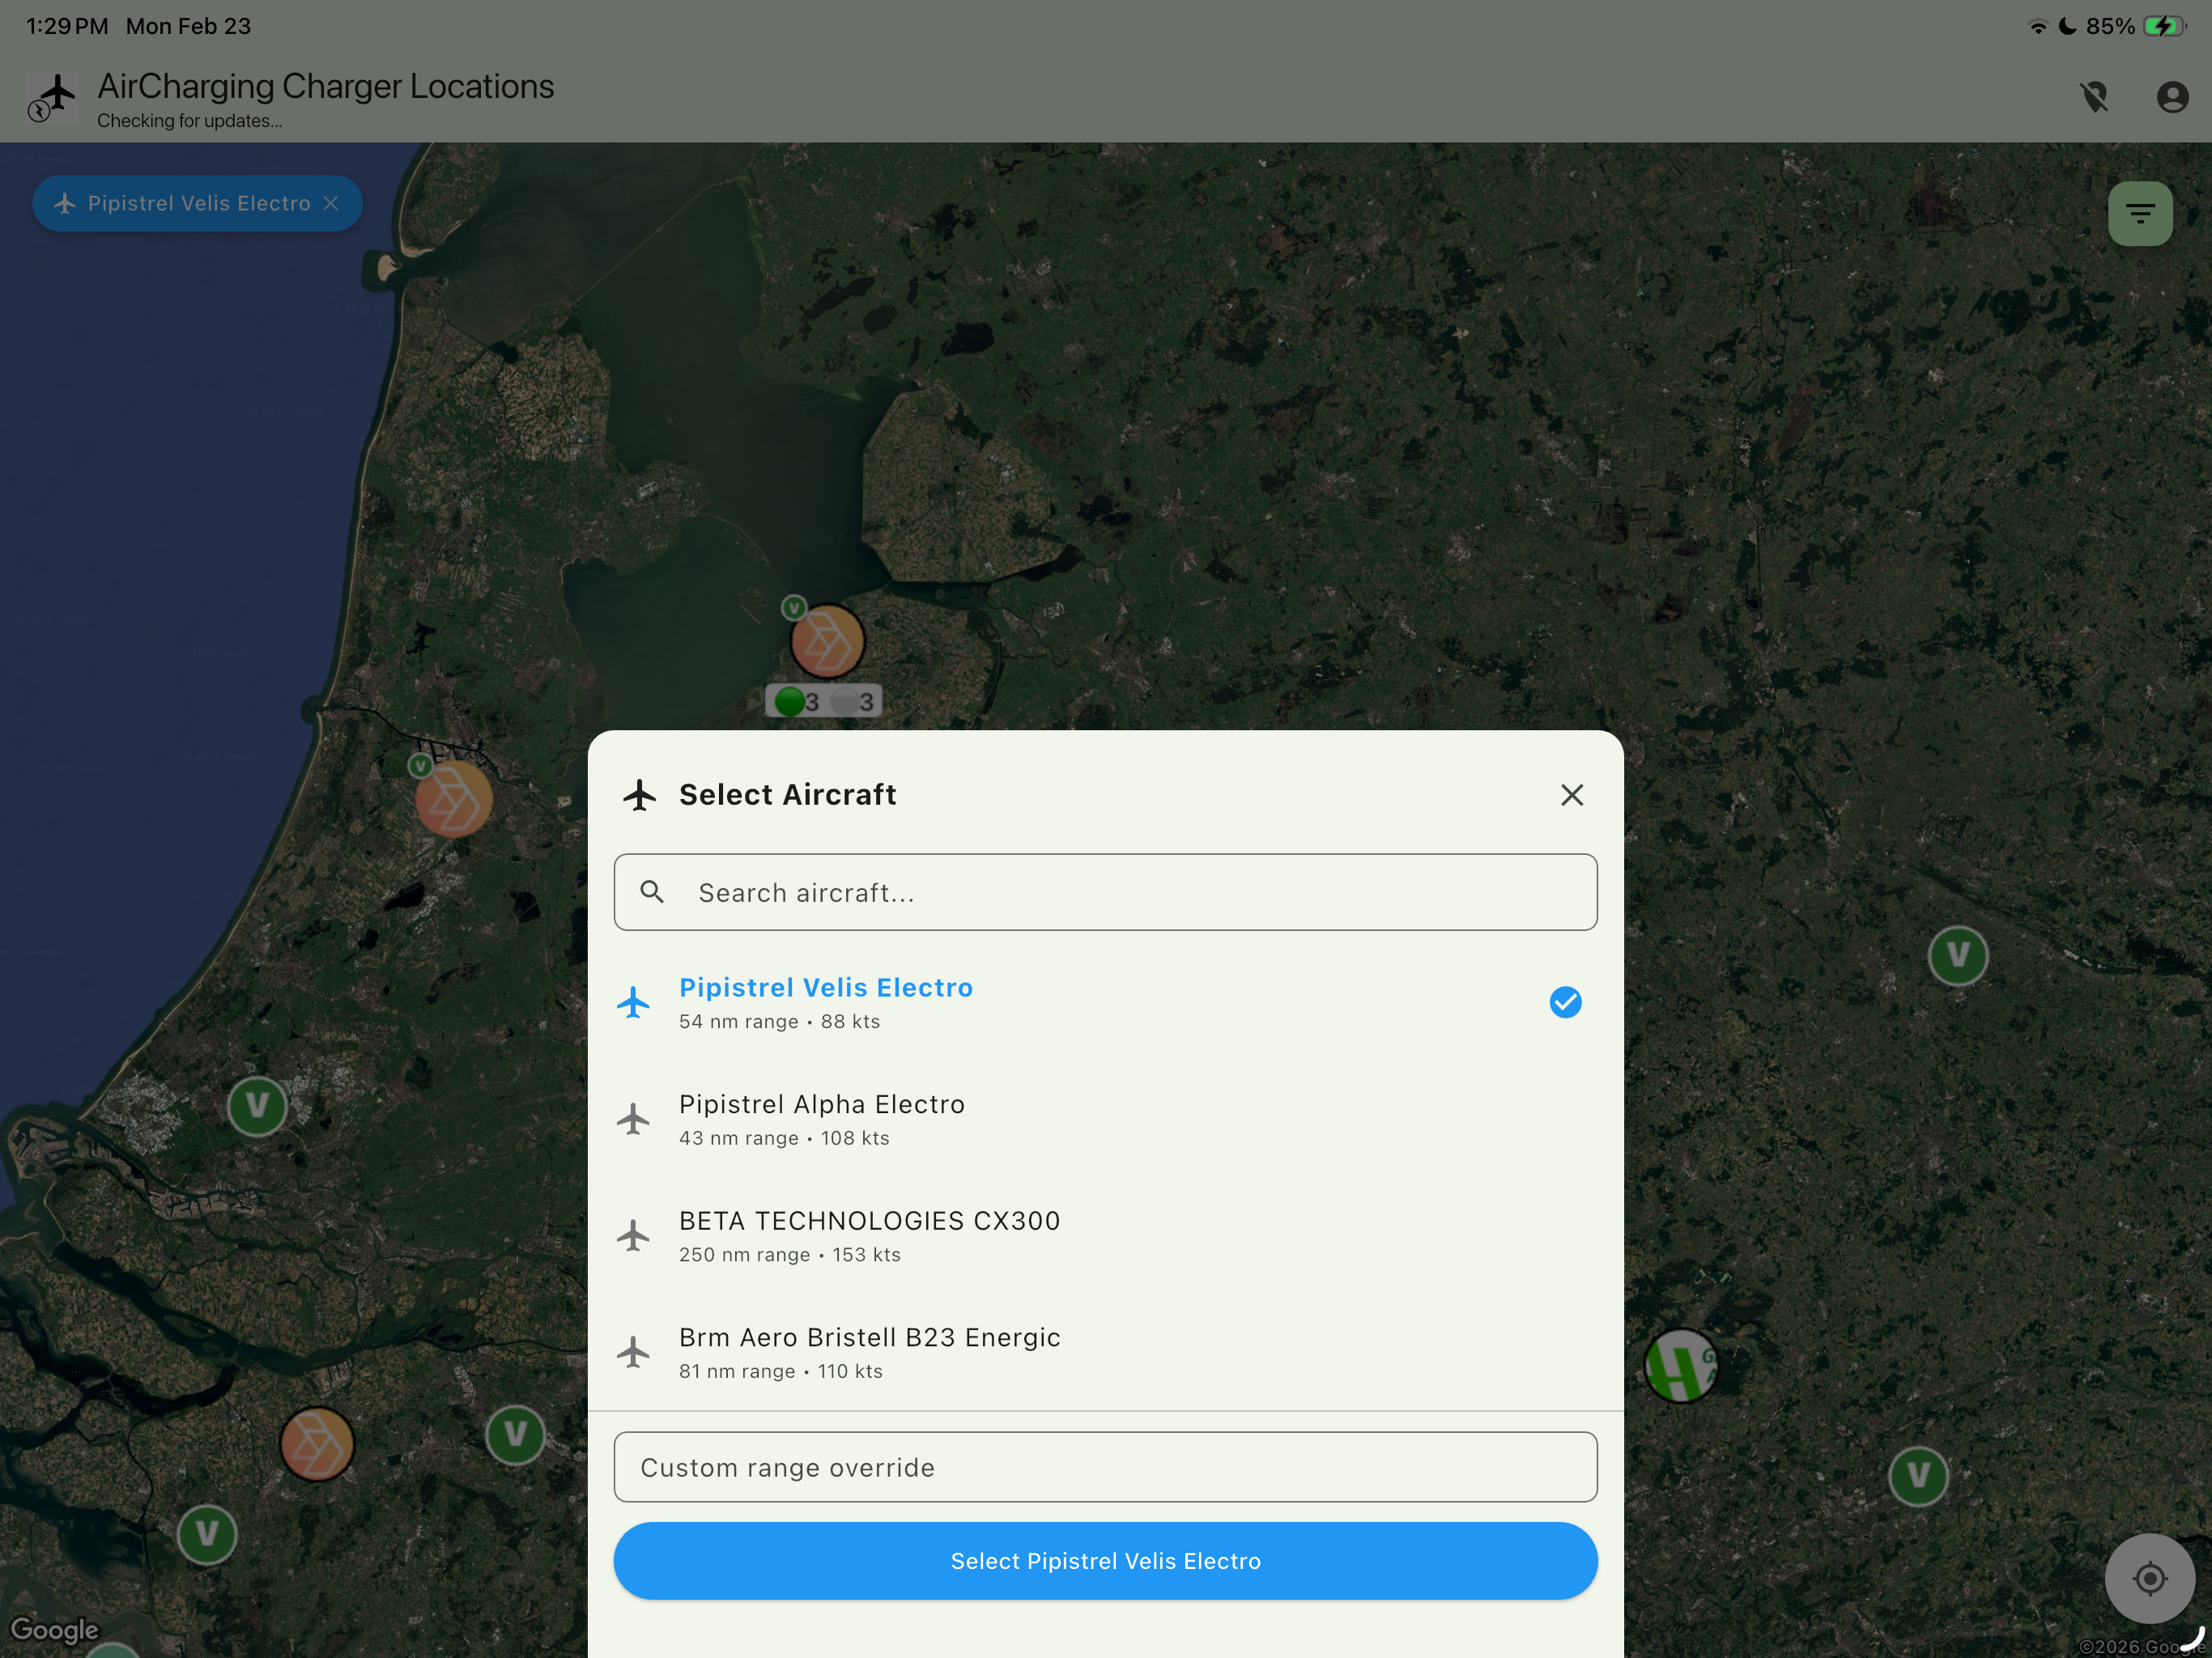Viewport: 2212px width, 1658px height.
Task: Click the AirCharging app logo
Action: coord(51,97)
